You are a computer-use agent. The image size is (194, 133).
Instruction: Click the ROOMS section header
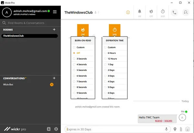pyautogui.click(x=8, y=29)
